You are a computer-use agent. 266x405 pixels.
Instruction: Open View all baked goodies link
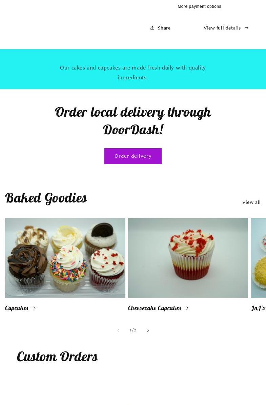[x=251, y=202]
